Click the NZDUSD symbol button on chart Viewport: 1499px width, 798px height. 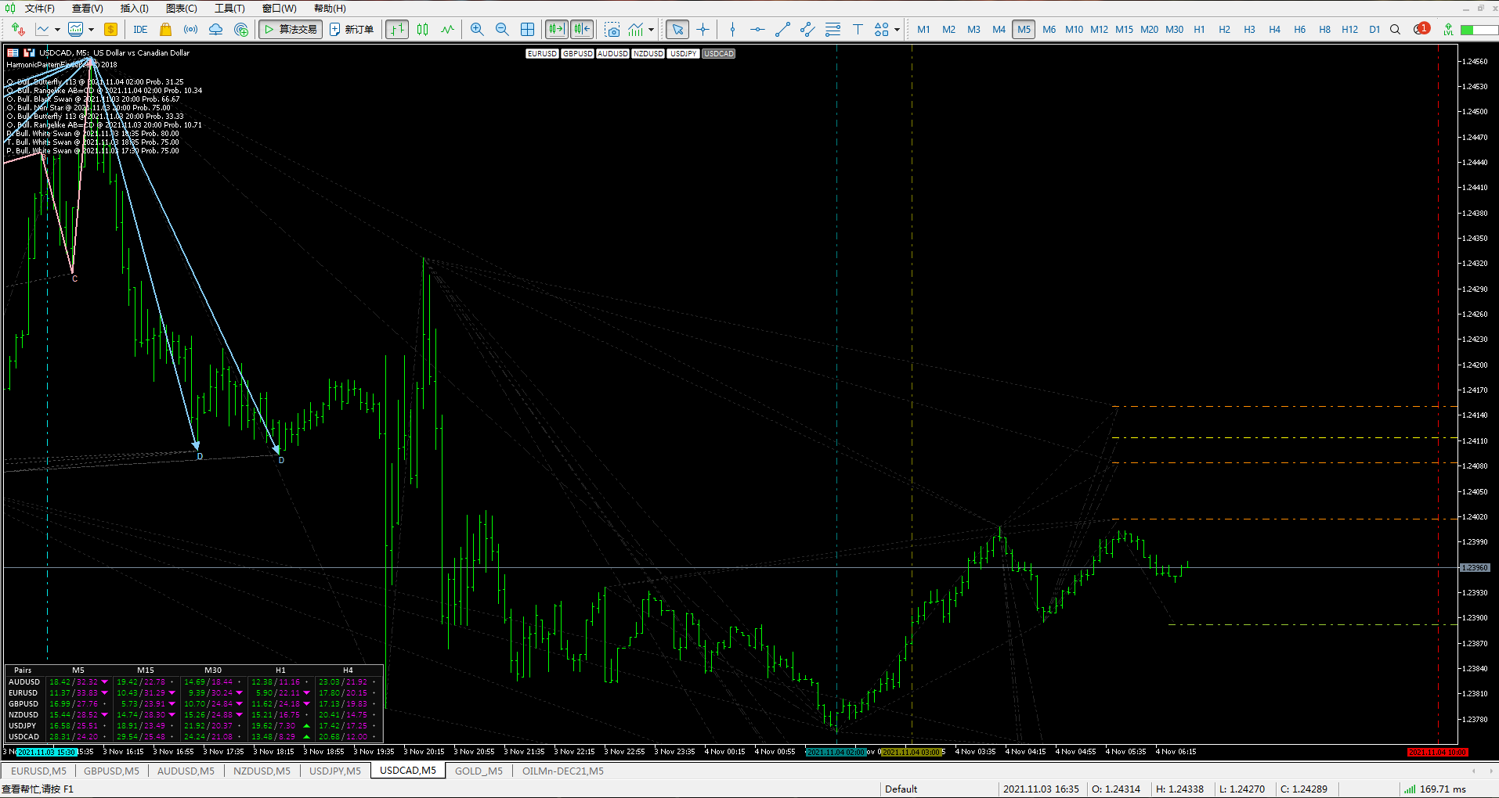(x=648, y=54)
